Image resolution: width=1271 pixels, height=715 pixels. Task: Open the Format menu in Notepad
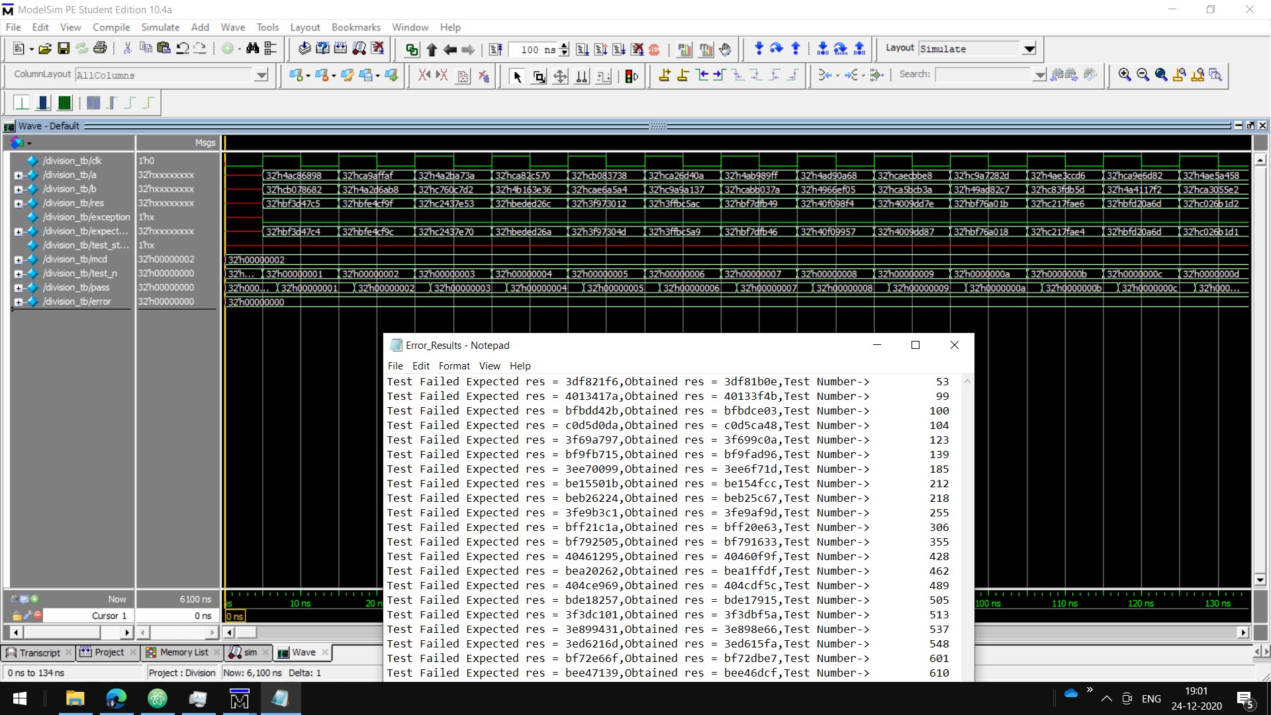tap(453, 365)
